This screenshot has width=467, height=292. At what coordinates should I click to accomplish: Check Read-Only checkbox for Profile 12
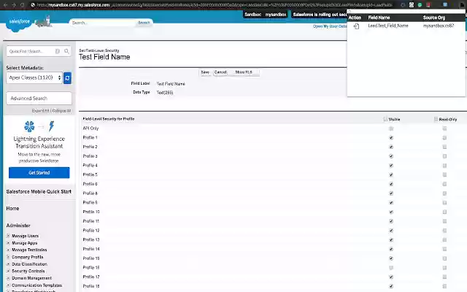coord(444,231)
